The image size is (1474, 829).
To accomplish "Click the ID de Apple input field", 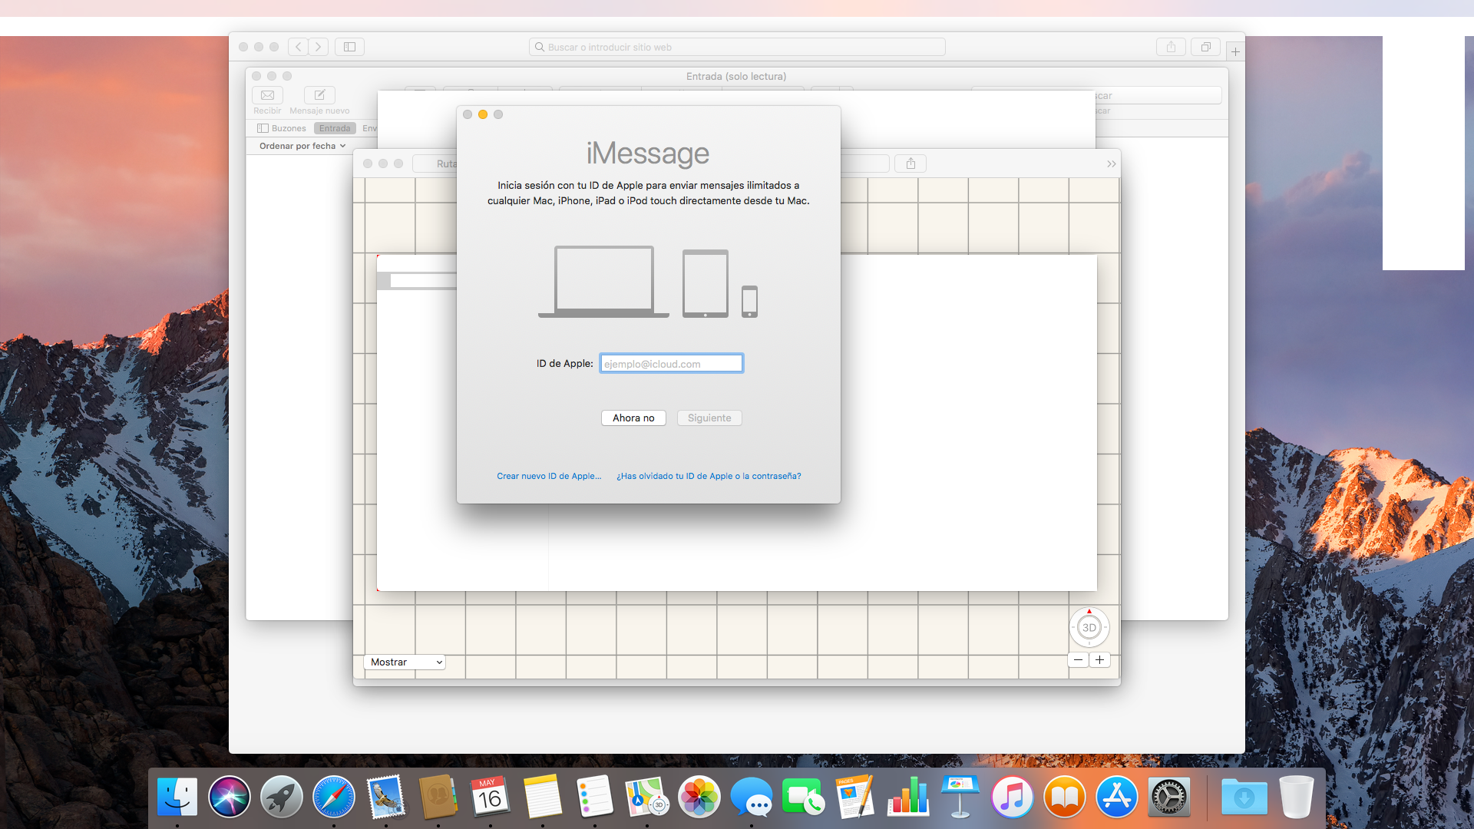I will (x=671, y=364).
